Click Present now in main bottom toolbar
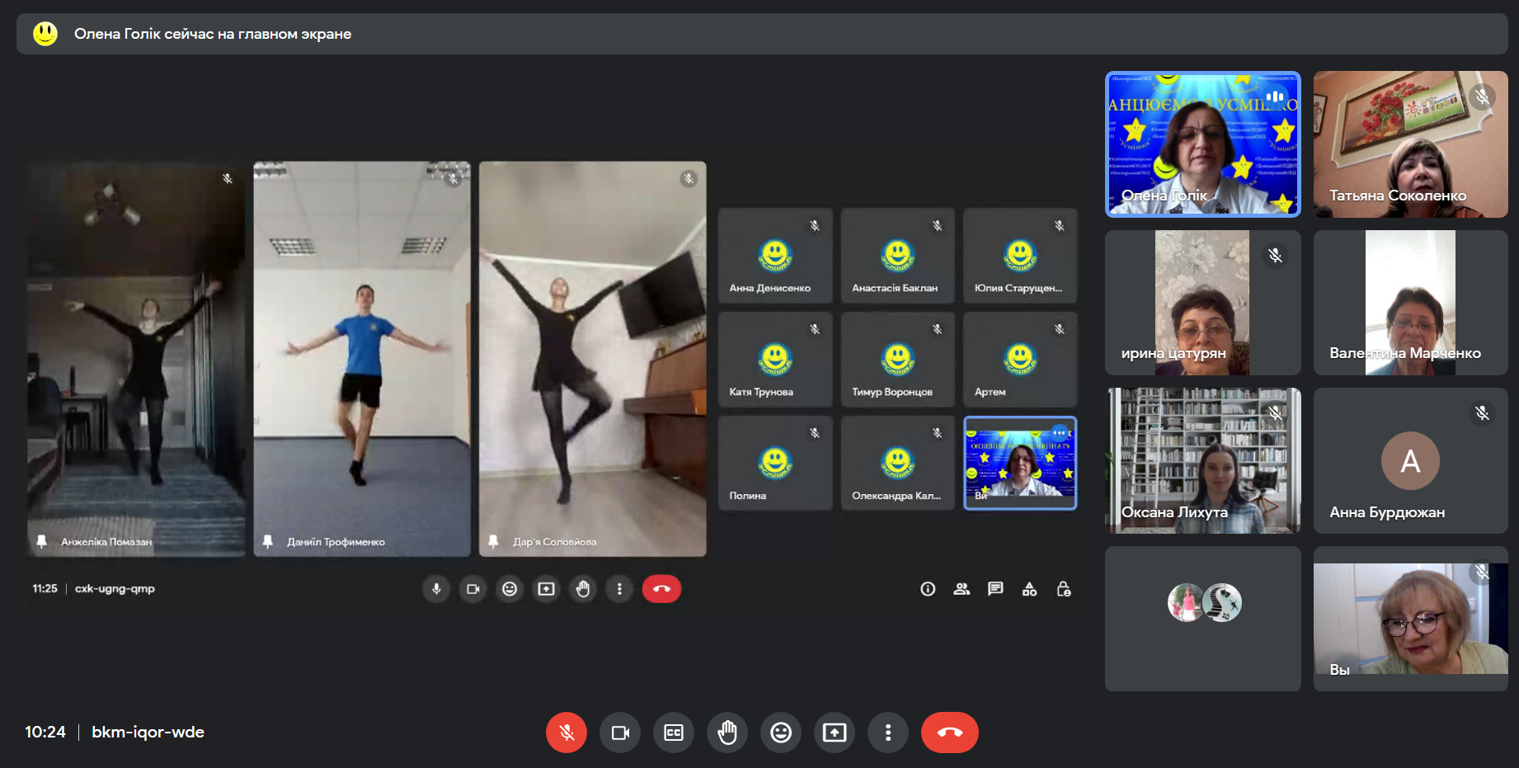The image size is (1519, 768). 835,733
